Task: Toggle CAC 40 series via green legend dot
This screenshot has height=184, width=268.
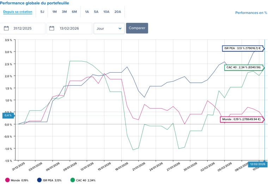Action: (73, 180)
